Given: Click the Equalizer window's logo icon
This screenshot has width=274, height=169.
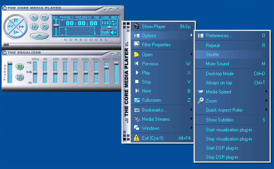Looking at the screenshot, I should [x=4, y=53].
